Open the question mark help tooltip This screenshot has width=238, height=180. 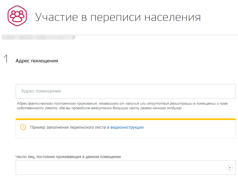tap(229, 168)
